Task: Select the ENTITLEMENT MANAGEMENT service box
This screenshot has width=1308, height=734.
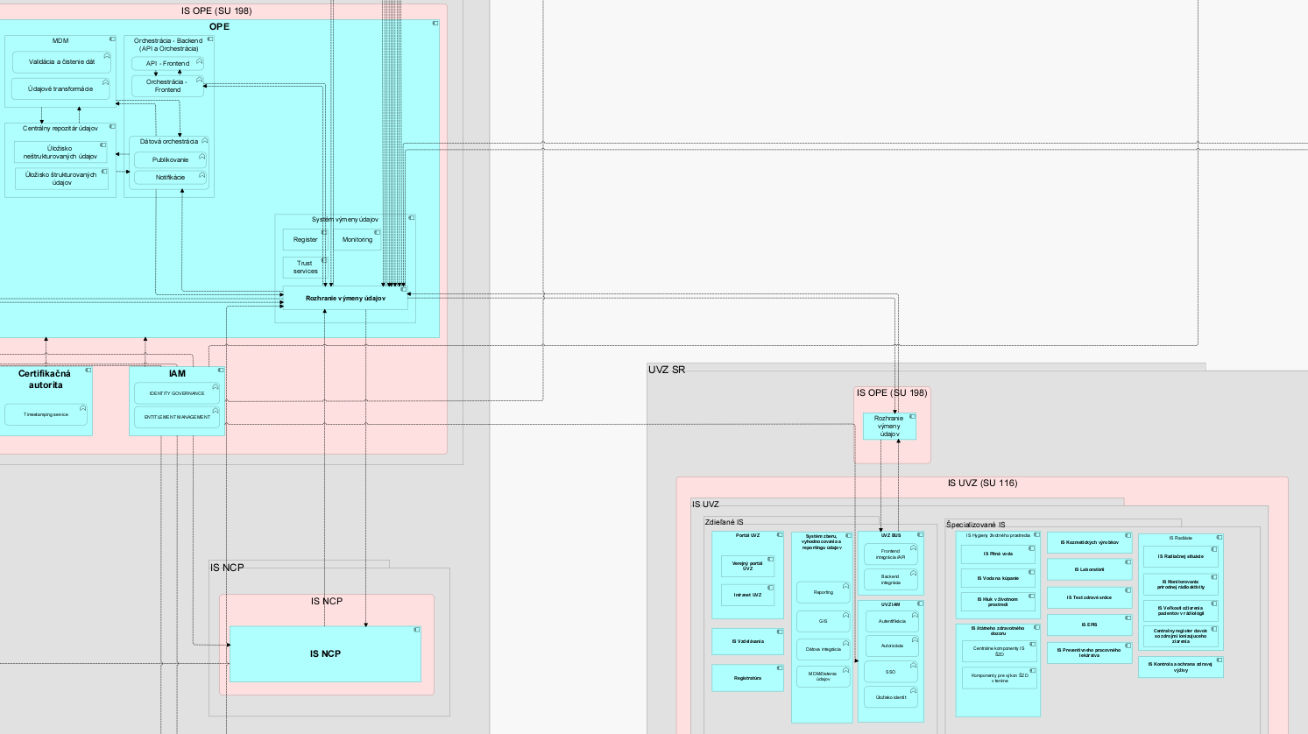Action: (177, 417)
